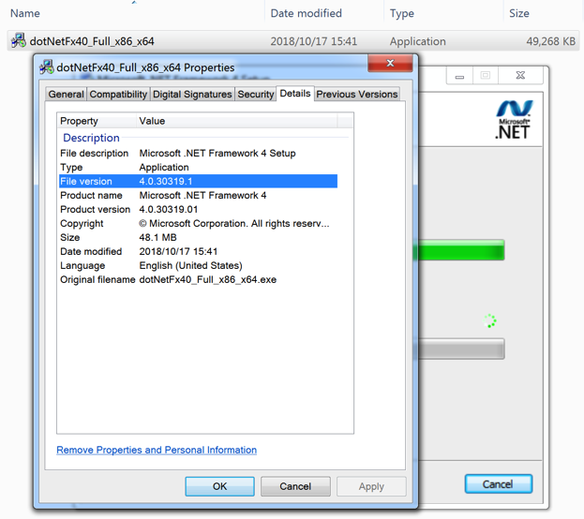584x519 pixels.
Task: Click the Microsoft .NET logo
Action: pyautogui.click(x=514, y=120)
